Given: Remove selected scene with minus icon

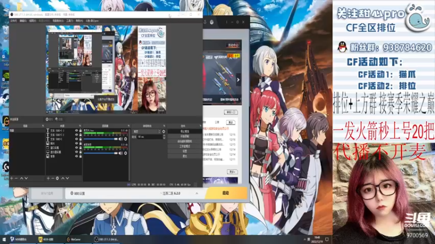Looking at the screenshot, I should (16, 178).
